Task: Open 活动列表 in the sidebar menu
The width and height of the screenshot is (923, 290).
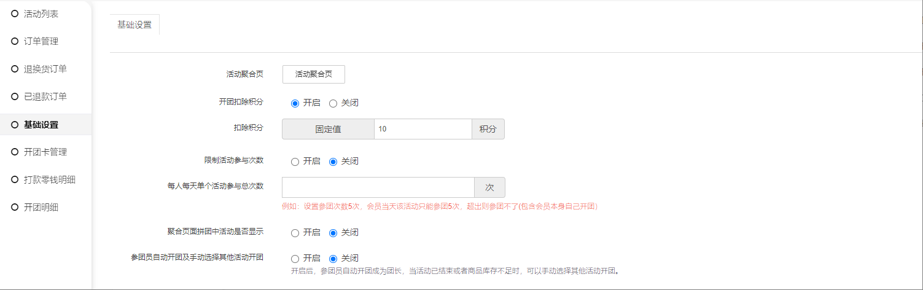Action: (x=41, y=14)
